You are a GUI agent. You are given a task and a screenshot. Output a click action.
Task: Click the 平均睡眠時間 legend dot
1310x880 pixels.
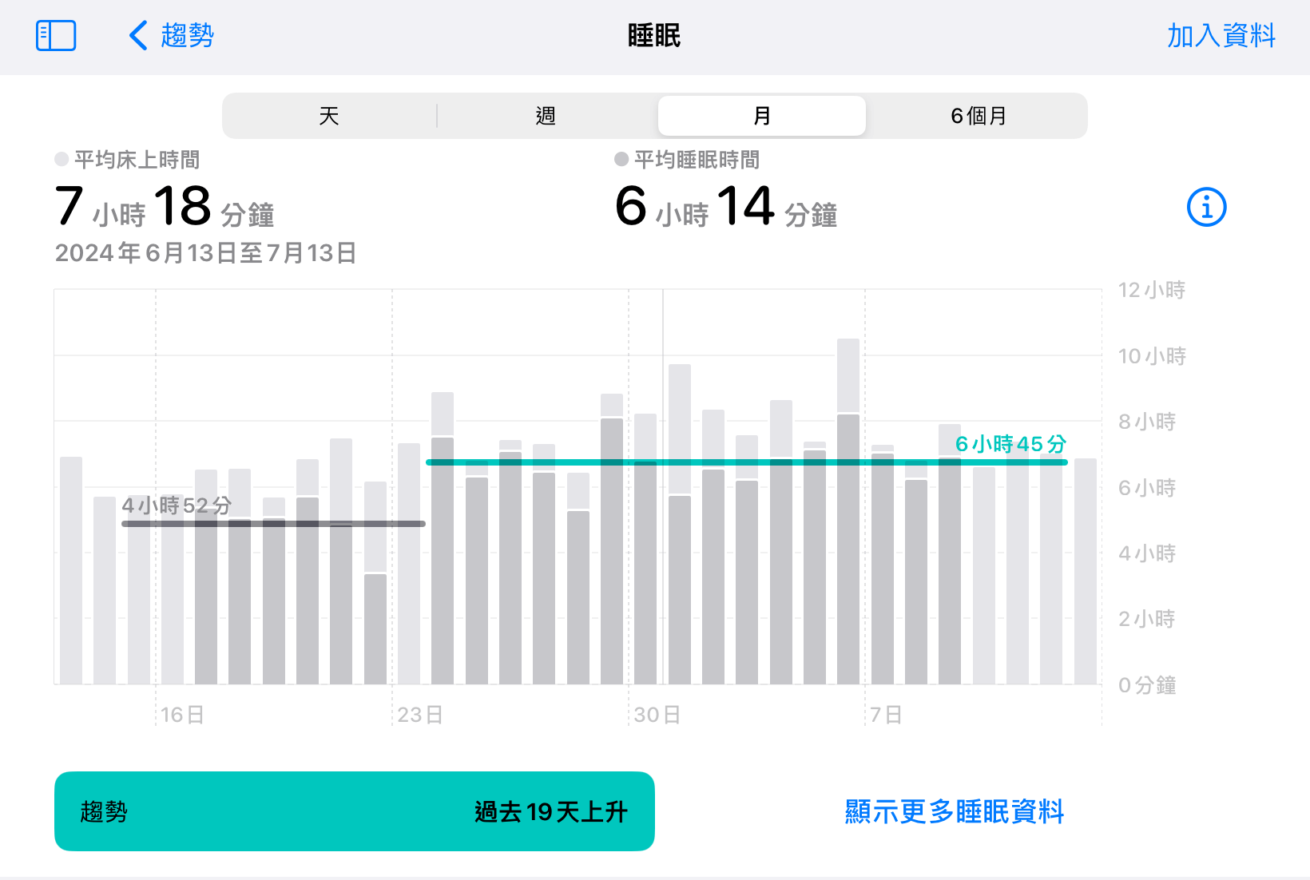point(621,160)
